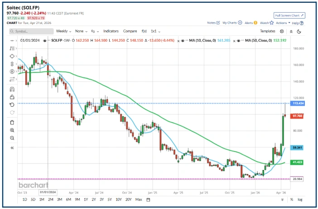The width and height of the screenshot is (318, 209).
Task: Open the horizontal levels tool group
Action: pos(12,79)
